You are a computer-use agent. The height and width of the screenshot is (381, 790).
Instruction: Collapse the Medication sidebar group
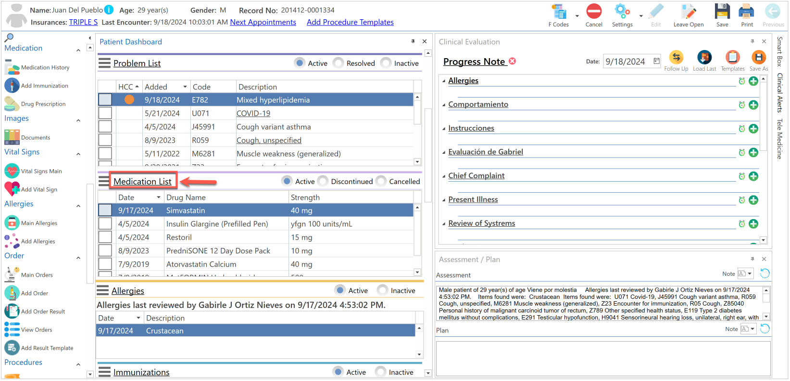(78, 50)
